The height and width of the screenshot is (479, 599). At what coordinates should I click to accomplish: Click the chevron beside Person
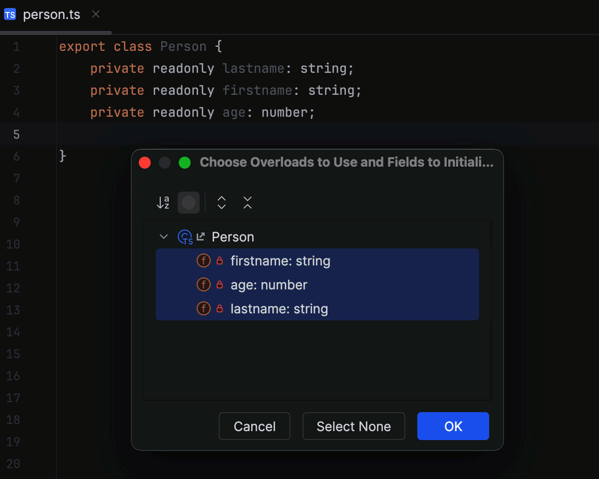click(163, 237)
